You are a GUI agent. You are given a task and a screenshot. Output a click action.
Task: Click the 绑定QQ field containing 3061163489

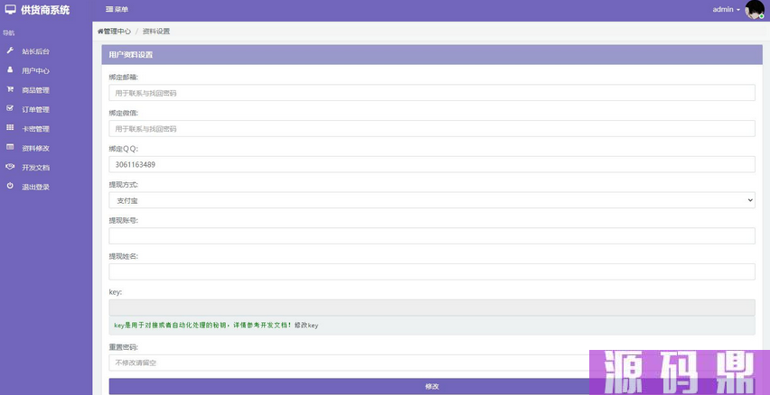pyautogui.click(x=432, y=164)
